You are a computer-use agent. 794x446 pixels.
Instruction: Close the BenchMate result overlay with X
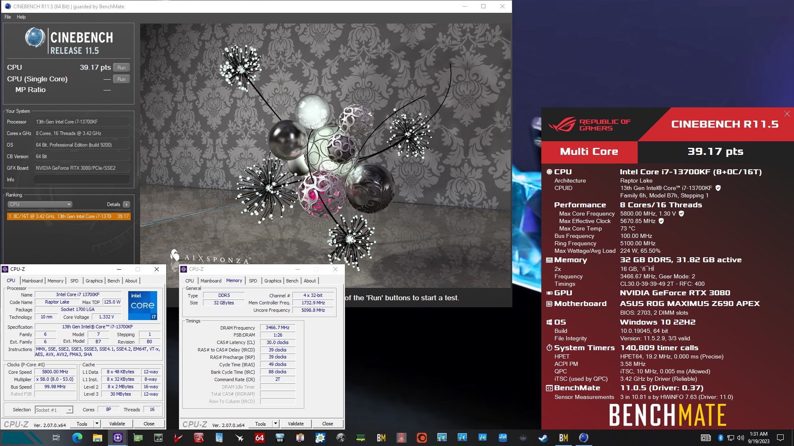click(787, 114)
